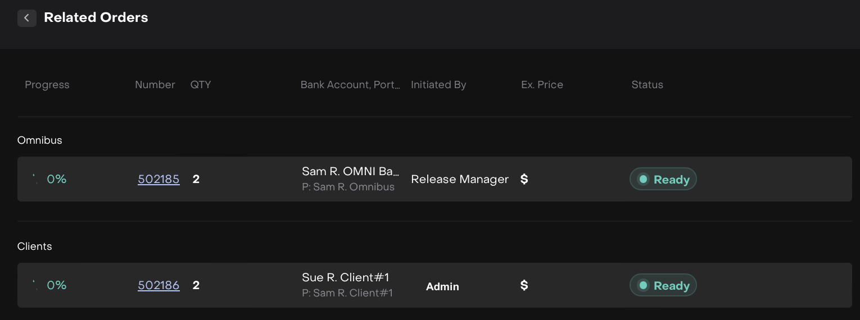This screenshot has height=320, width=860.
Task: Click Admin in the Clients row
Action: (442, 286)
